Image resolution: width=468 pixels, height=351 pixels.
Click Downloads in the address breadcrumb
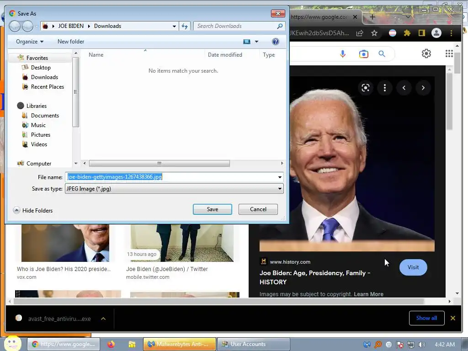tap(107, 26)
